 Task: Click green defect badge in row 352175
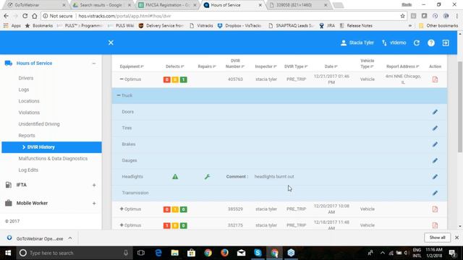[183, 225]
